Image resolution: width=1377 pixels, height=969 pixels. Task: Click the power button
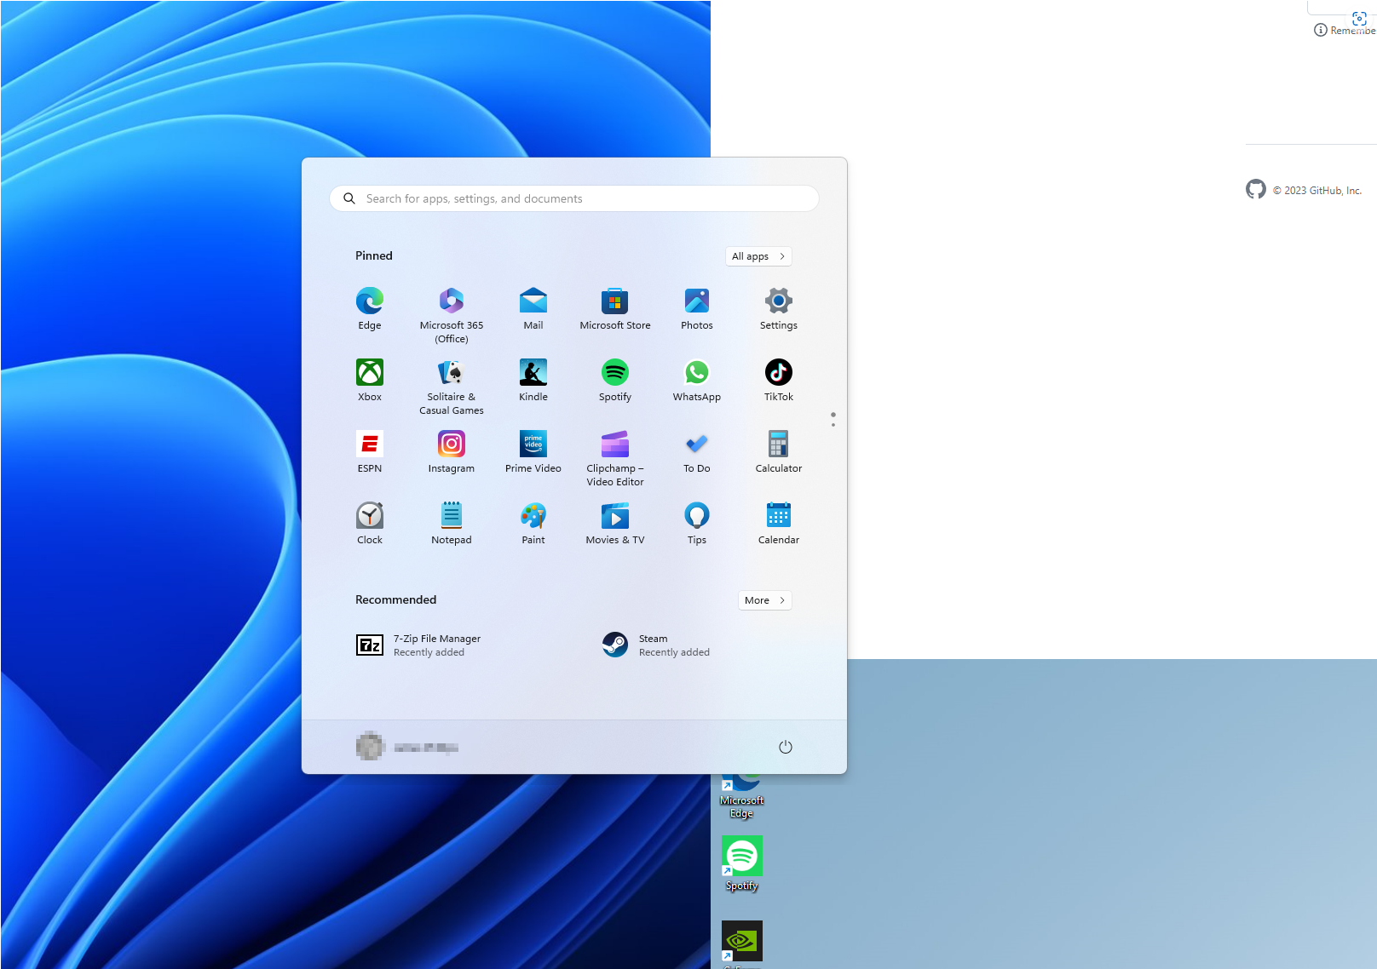pyautogui.click(x=785, y=747)
